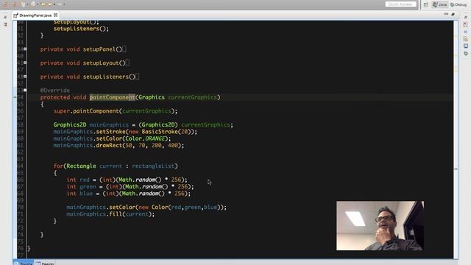The image size is (471, 265).
Task: Click the webcam video thumbnail
Action: pyautogui.click(x=380, y=226)
